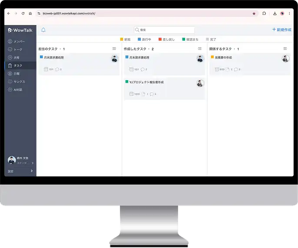
Task: Click into the 検索 search field
Action: (x=164, y=30)
